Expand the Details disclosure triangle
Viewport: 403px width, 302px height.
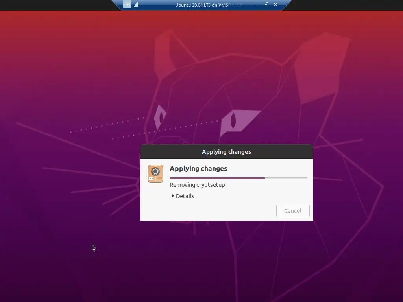[x=173, y=196]
